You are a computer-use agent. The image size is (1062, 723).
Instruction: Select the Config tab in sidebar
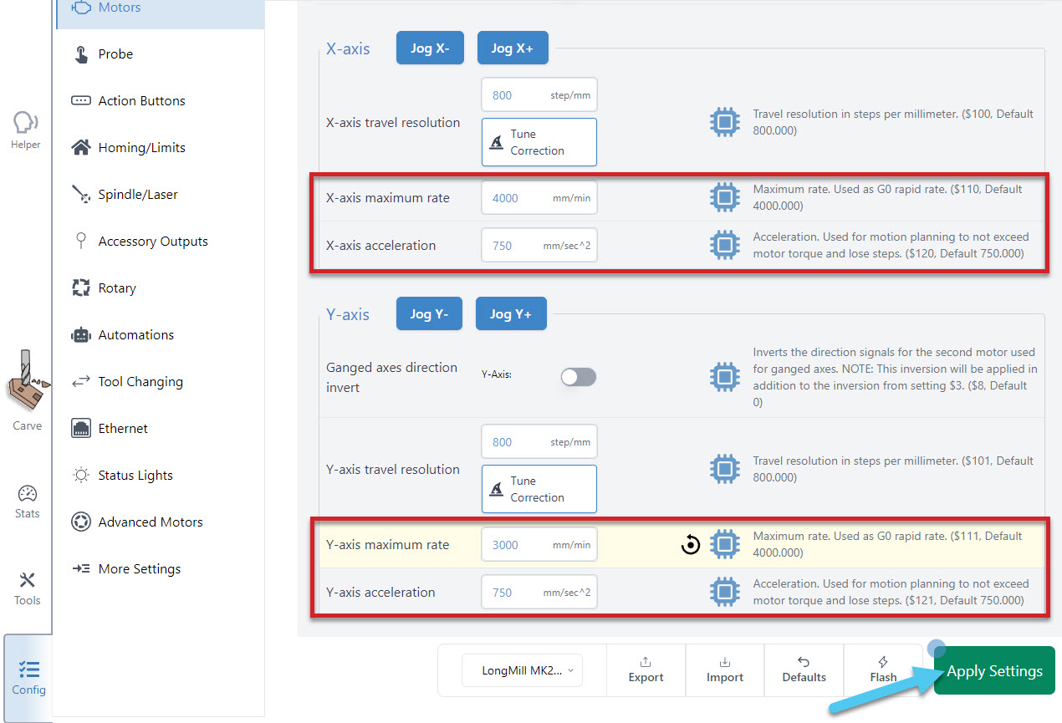(28, 677)
